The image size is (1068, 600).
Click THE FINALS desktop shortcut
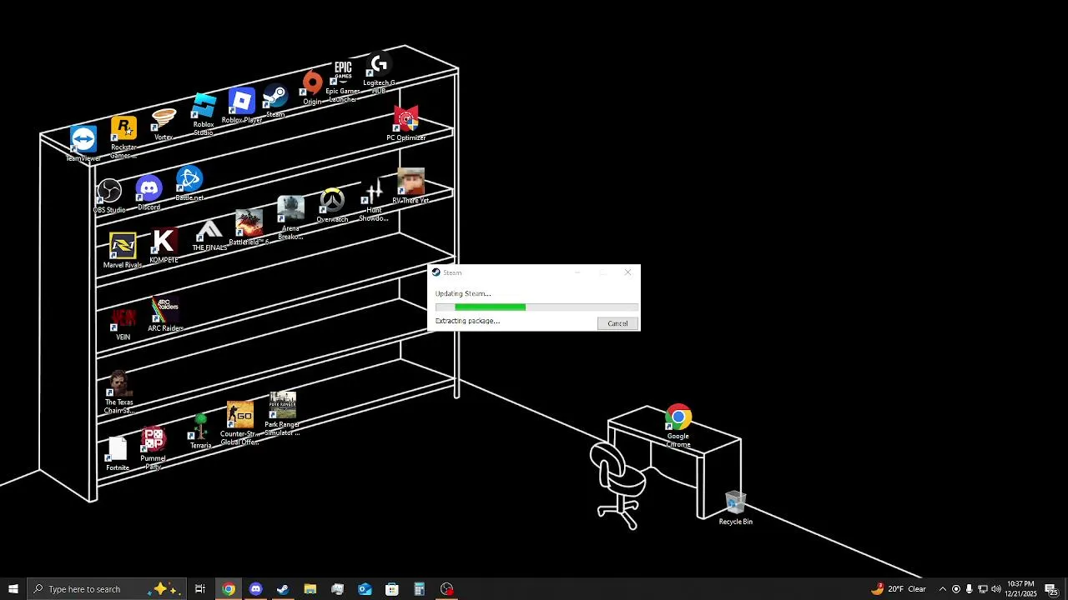tap(209, 236)
